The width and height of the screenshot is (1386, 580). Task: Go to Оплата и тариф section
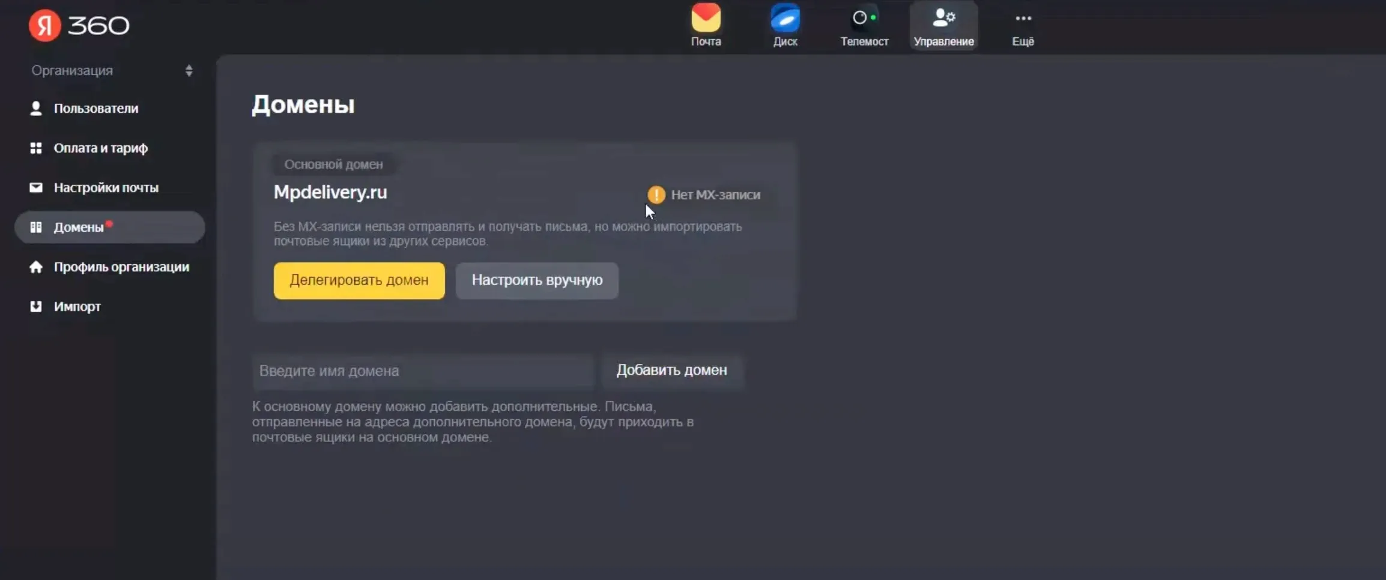[x=100, y=148]
